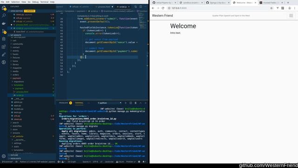Expand the cart folder
Viewport: 298px width, 168px height.
click(14, 41)
